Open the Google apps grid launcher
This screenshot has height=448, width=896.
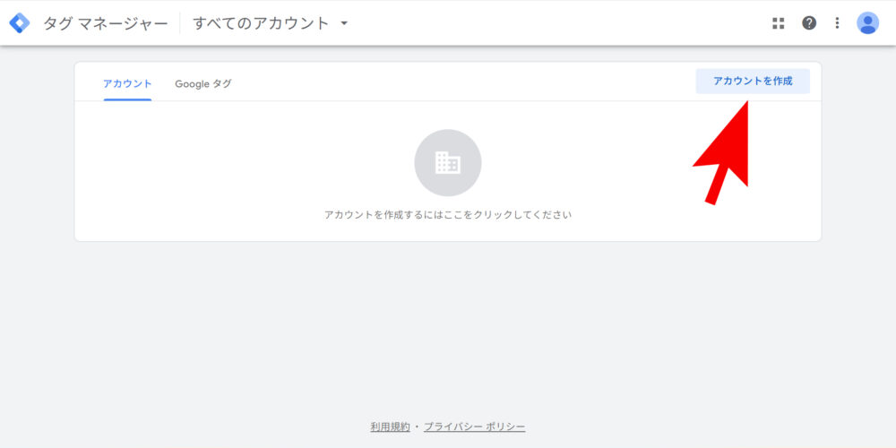(778, 23)
